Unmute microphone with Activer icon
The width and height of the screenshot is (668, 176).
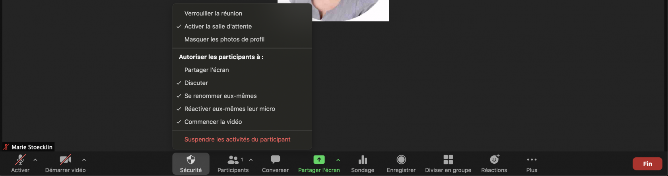click(x=20, y=160)
